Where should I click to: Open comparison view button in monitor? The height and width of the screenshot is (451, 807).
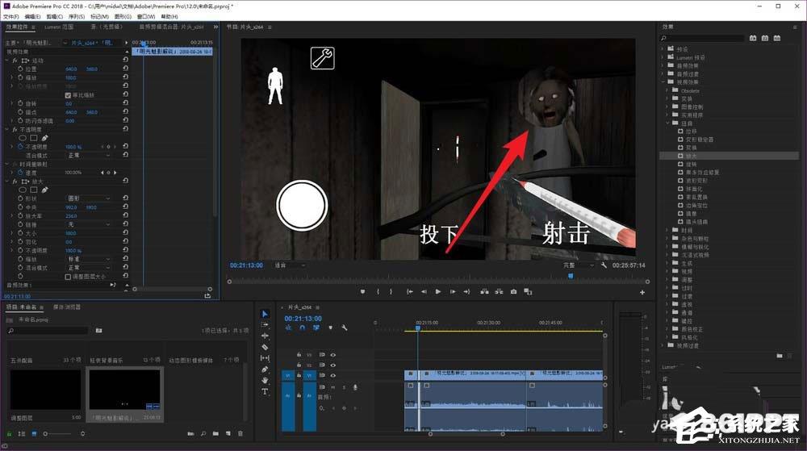(x=528, y=291)
